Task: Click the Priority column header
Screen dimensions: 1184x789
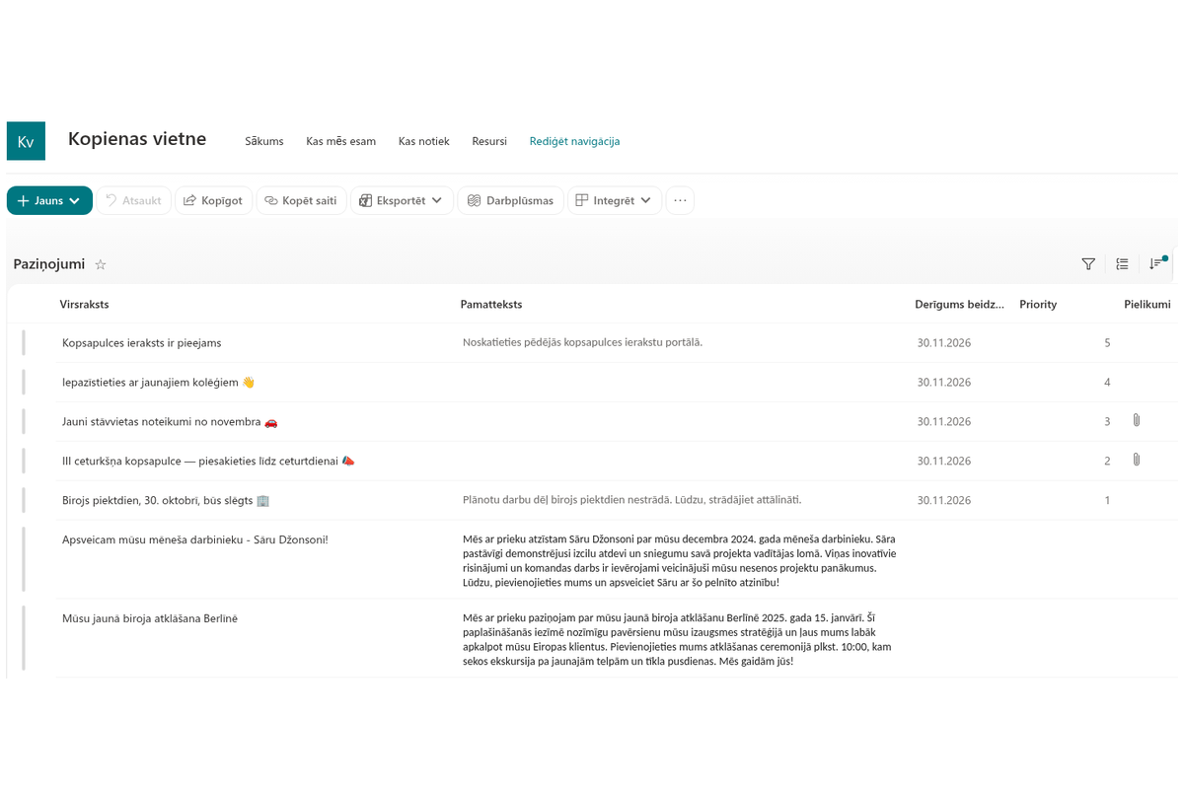Action: coord(1038,304)
